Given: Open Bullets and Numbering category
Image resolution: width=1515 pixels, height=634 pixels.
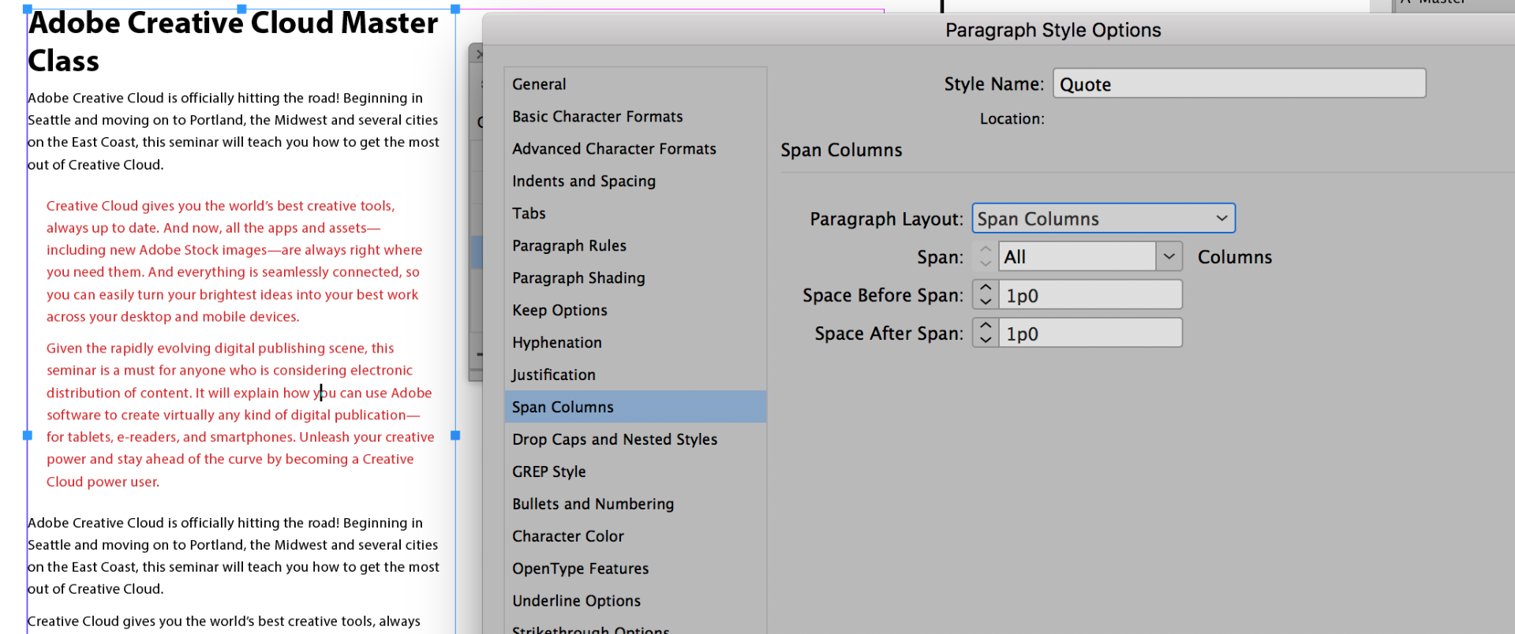Looking at the screenshot, I should coord(635,504).
